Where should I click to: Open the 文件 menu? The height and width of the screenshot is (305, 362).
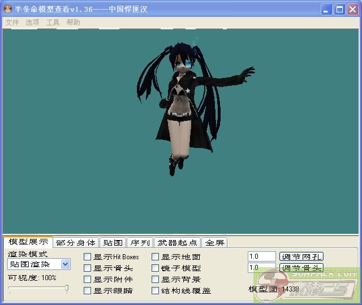(x=12, y=23)
